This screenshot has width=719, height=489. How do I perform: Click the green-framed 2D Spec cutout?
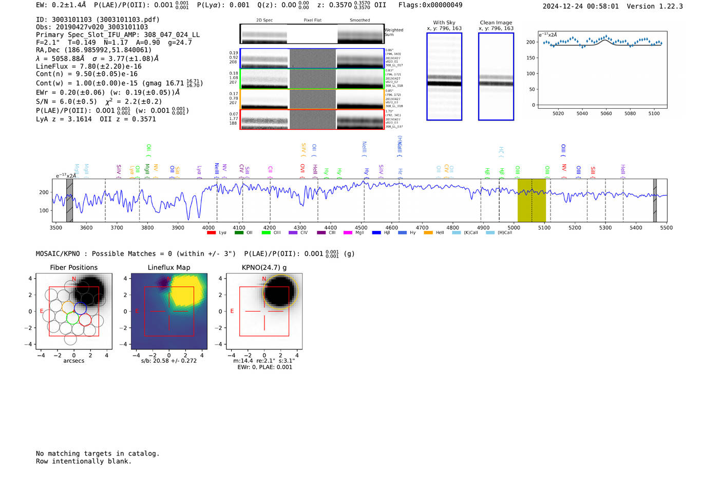coord(264,79)
